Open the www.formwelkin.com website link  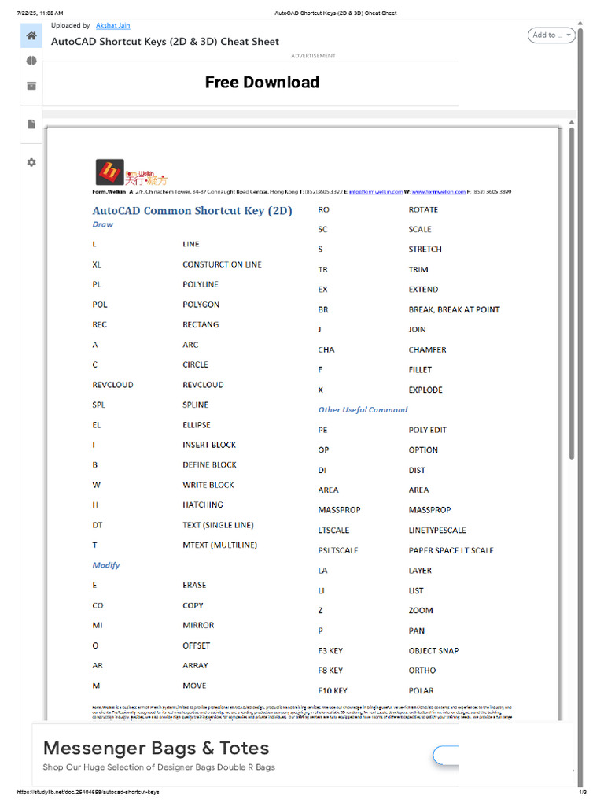coord(439,192)
